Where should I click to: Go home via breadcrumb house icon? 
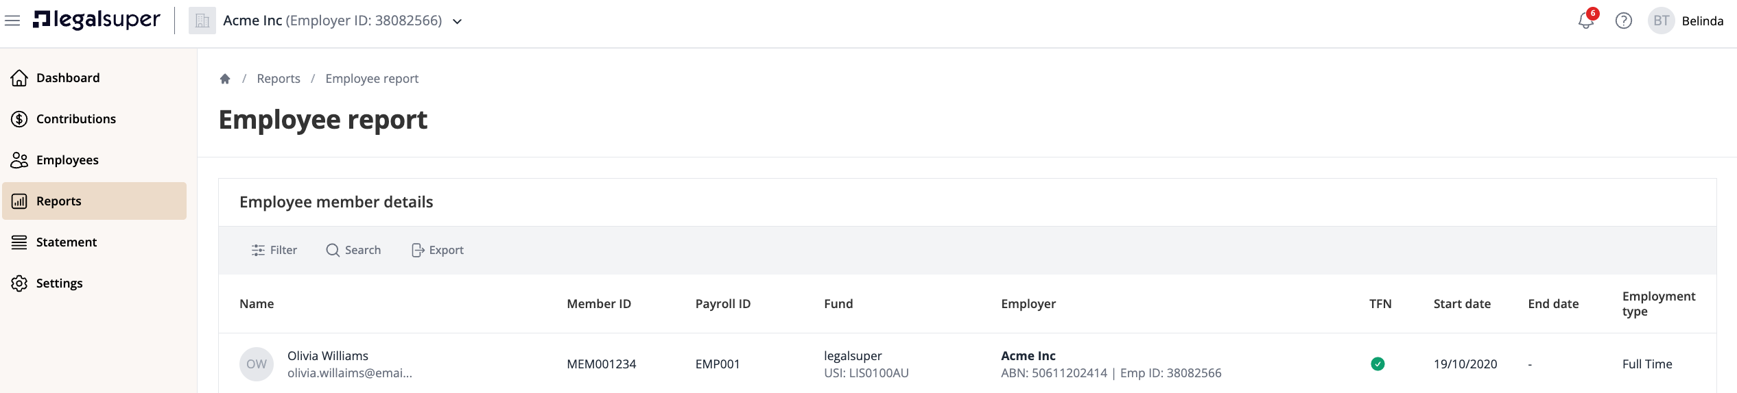click(x=225, y=79)
